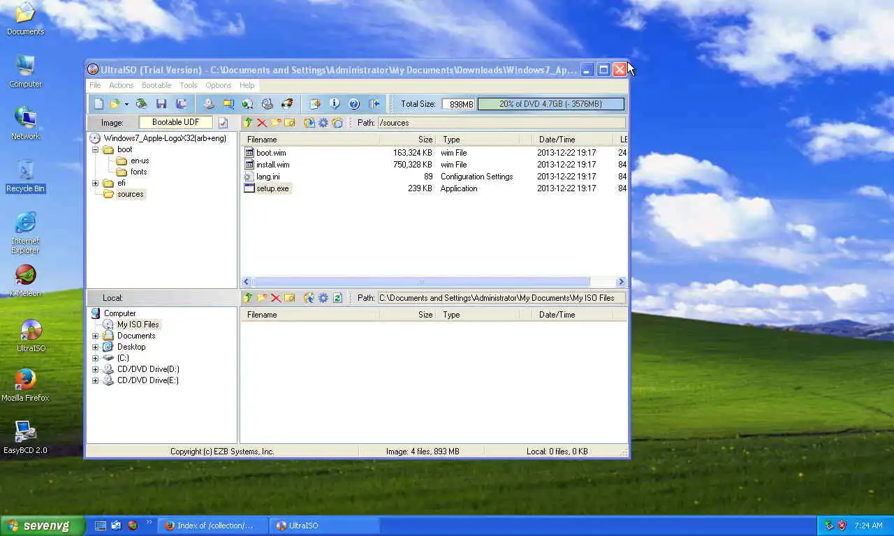Click the Convert image toolbar icon

tap(247, 104)
